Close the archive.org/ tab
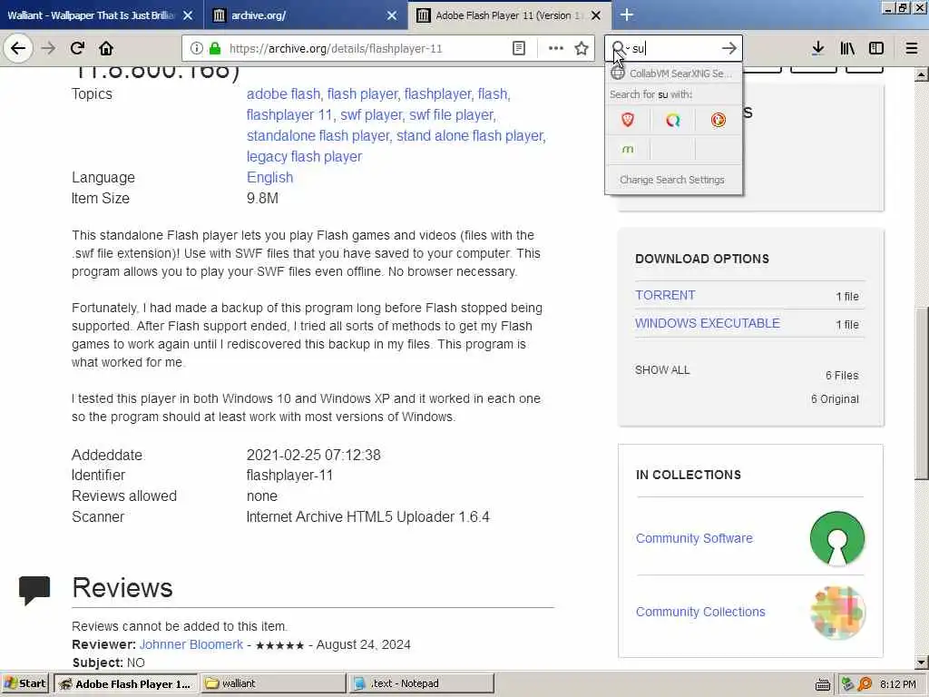 click(x=392, y=15)
